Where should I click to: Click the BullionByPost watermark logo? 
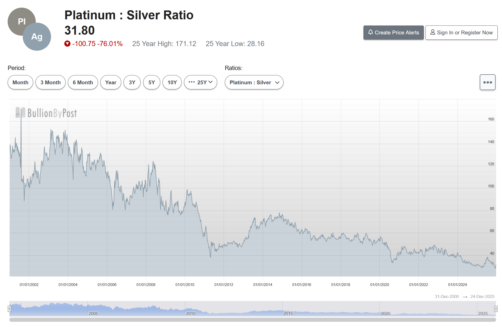point(46,113)
